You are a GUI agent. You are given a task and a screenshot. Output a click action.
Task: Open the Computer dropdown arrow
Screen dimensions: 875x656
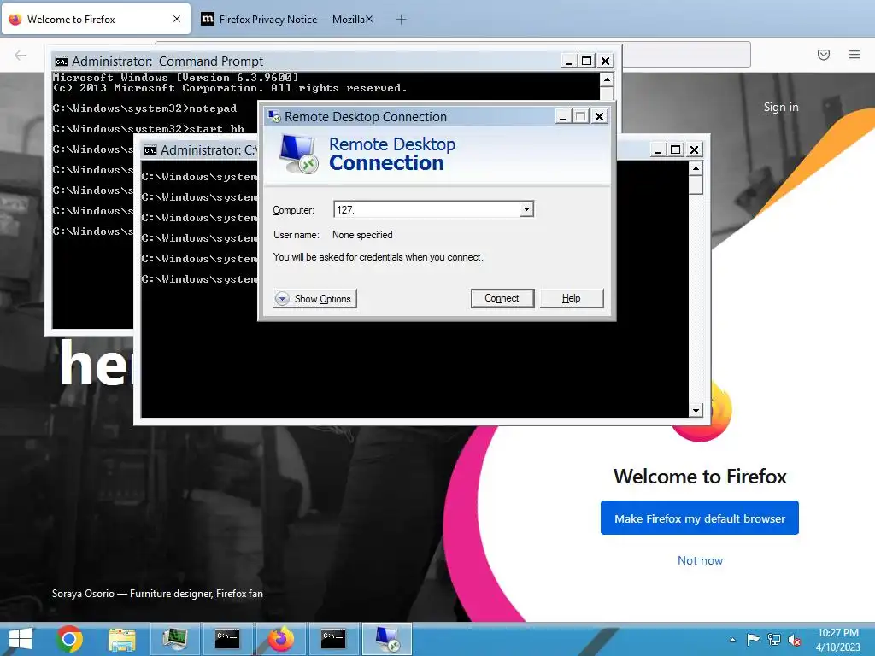click(x=526, y=209)
